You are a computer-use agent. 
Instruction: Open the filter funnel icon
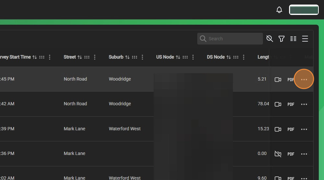pyautogui.click(x=281, y=39)
